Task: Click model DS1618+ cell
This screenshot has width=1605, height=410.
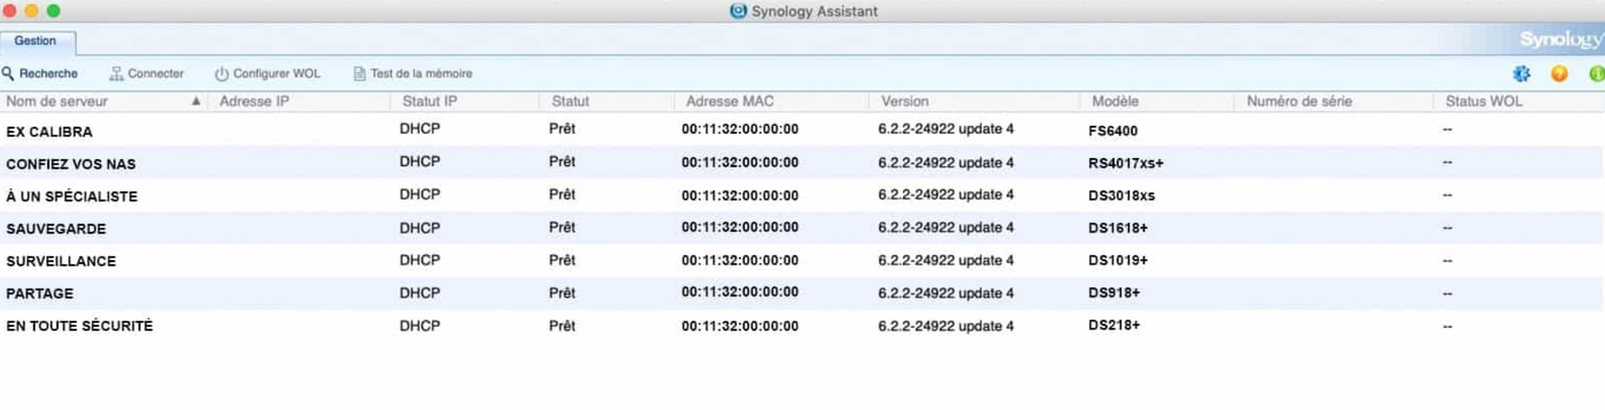Action: [x=1118, y=228]
